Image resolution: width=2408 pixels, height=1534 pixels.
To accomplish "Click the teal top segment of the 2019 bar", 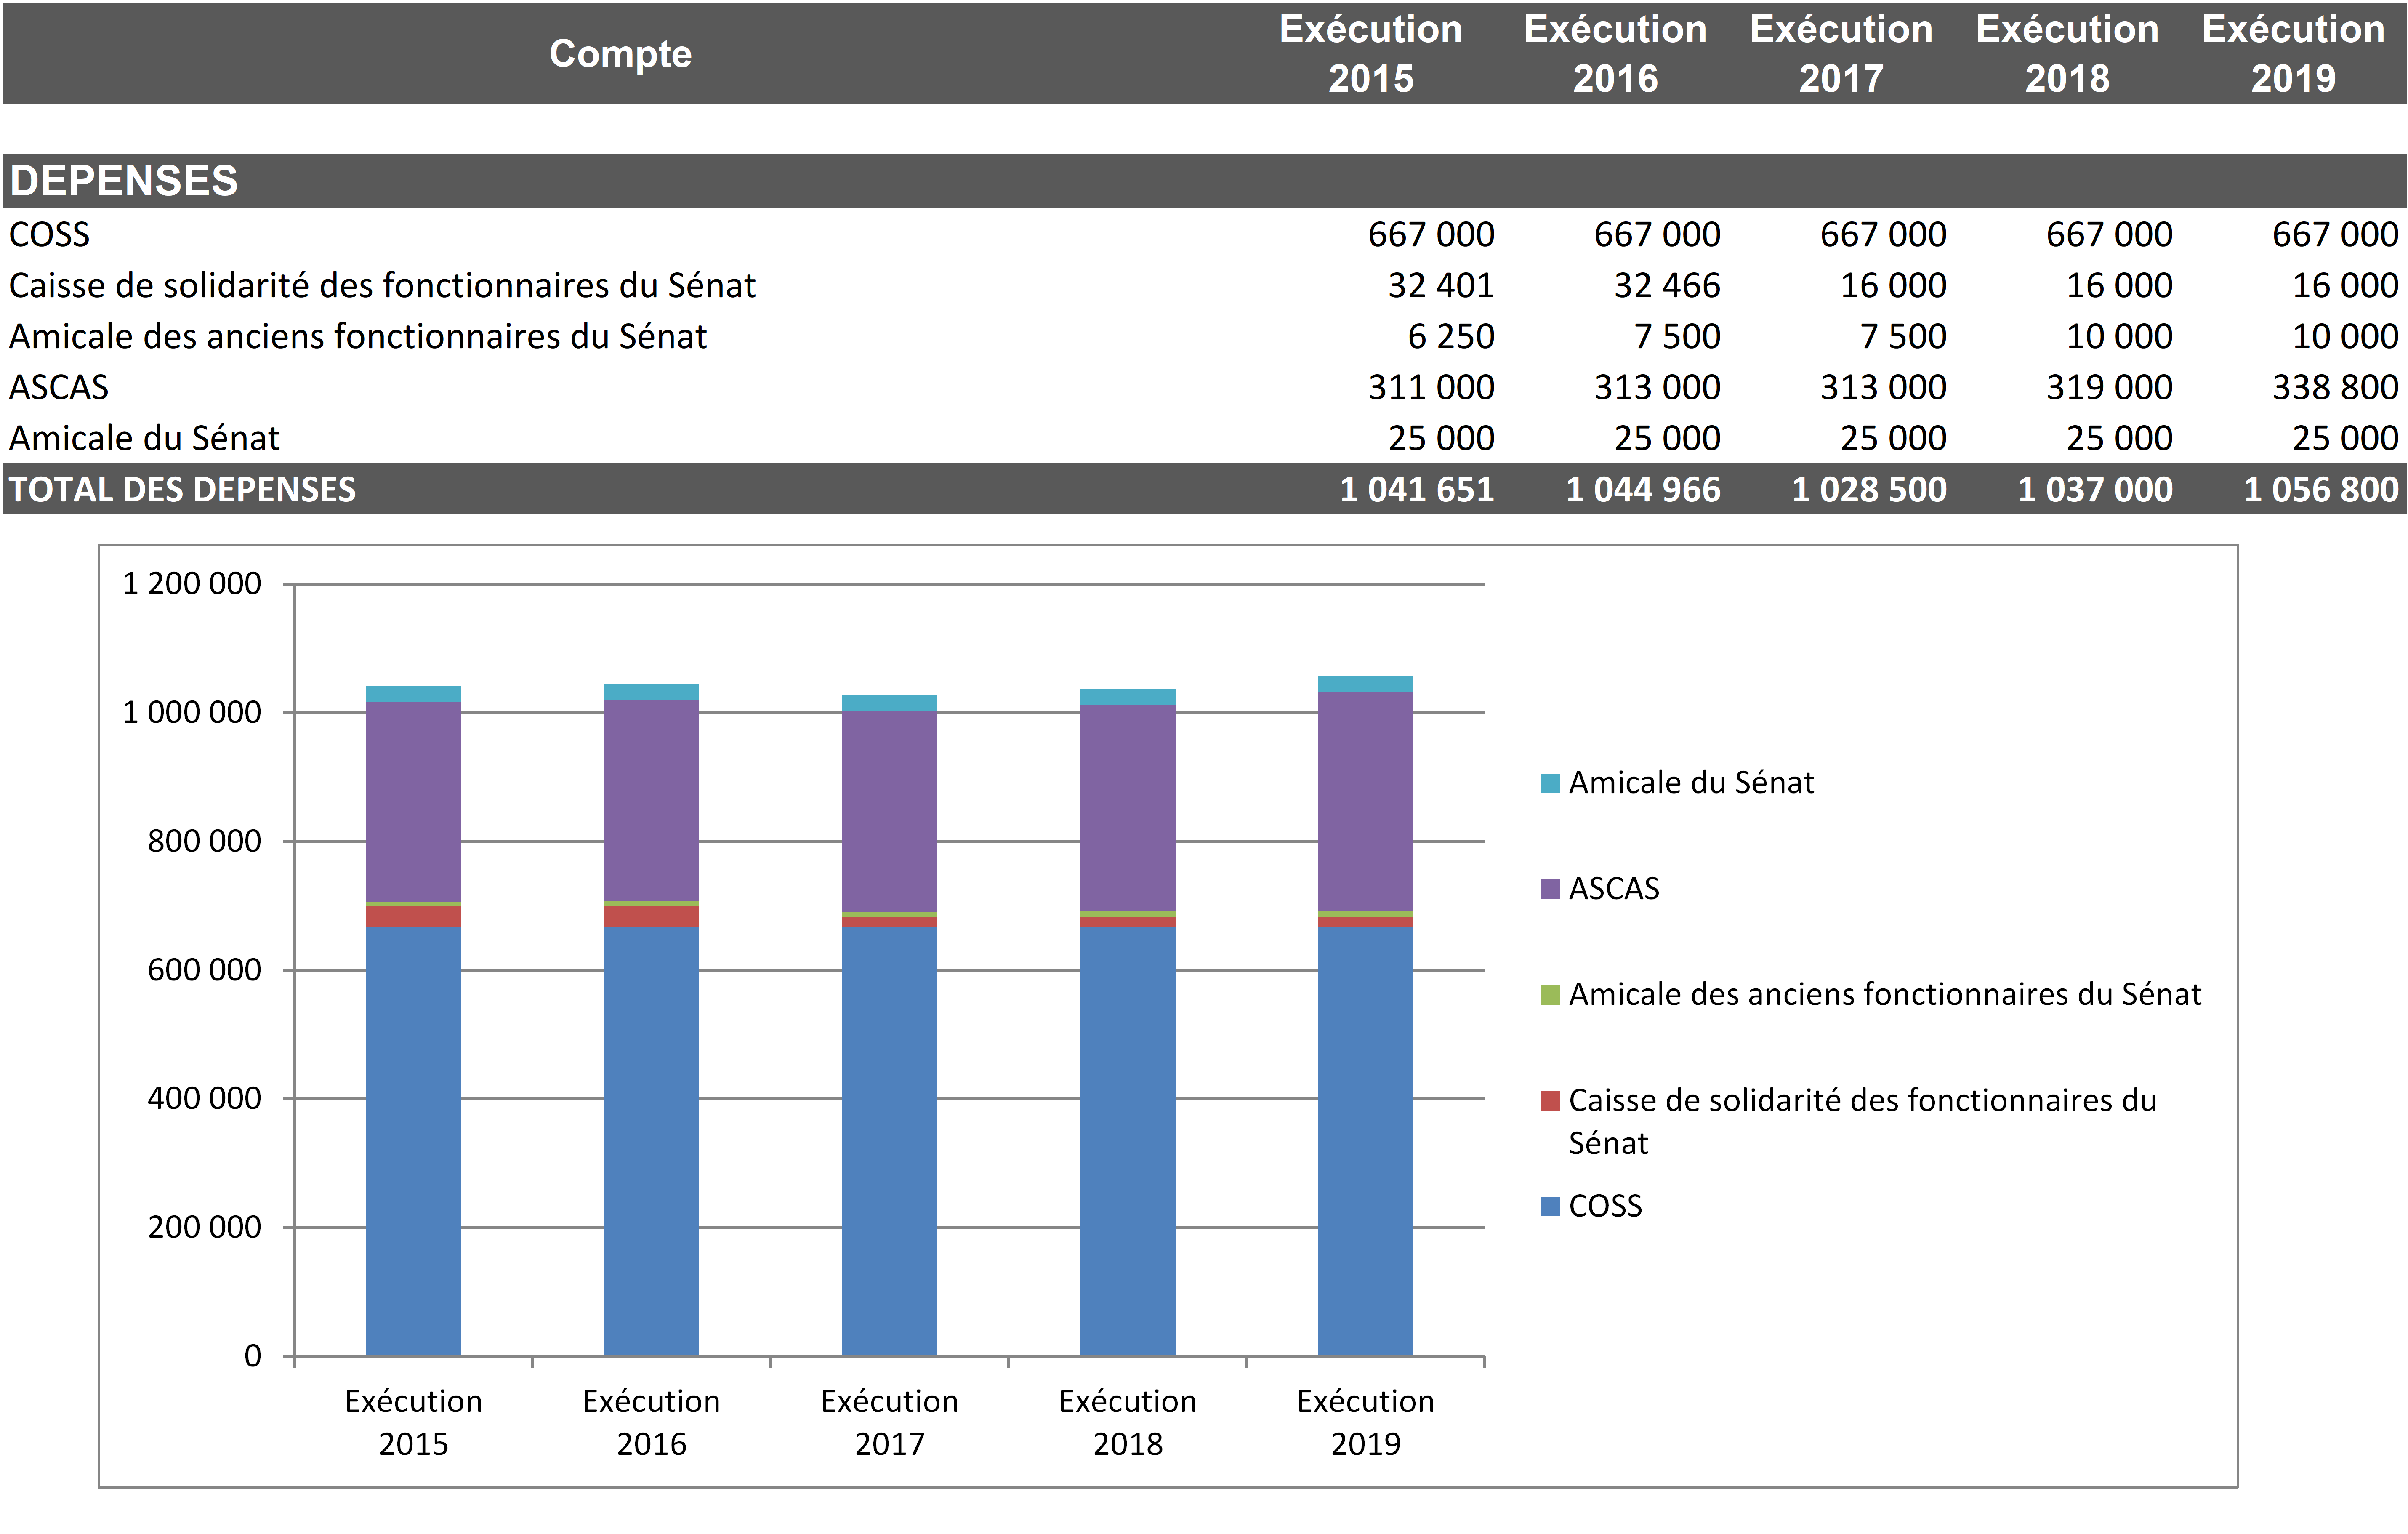I will pyautogui.click(x=1365, y=684).
